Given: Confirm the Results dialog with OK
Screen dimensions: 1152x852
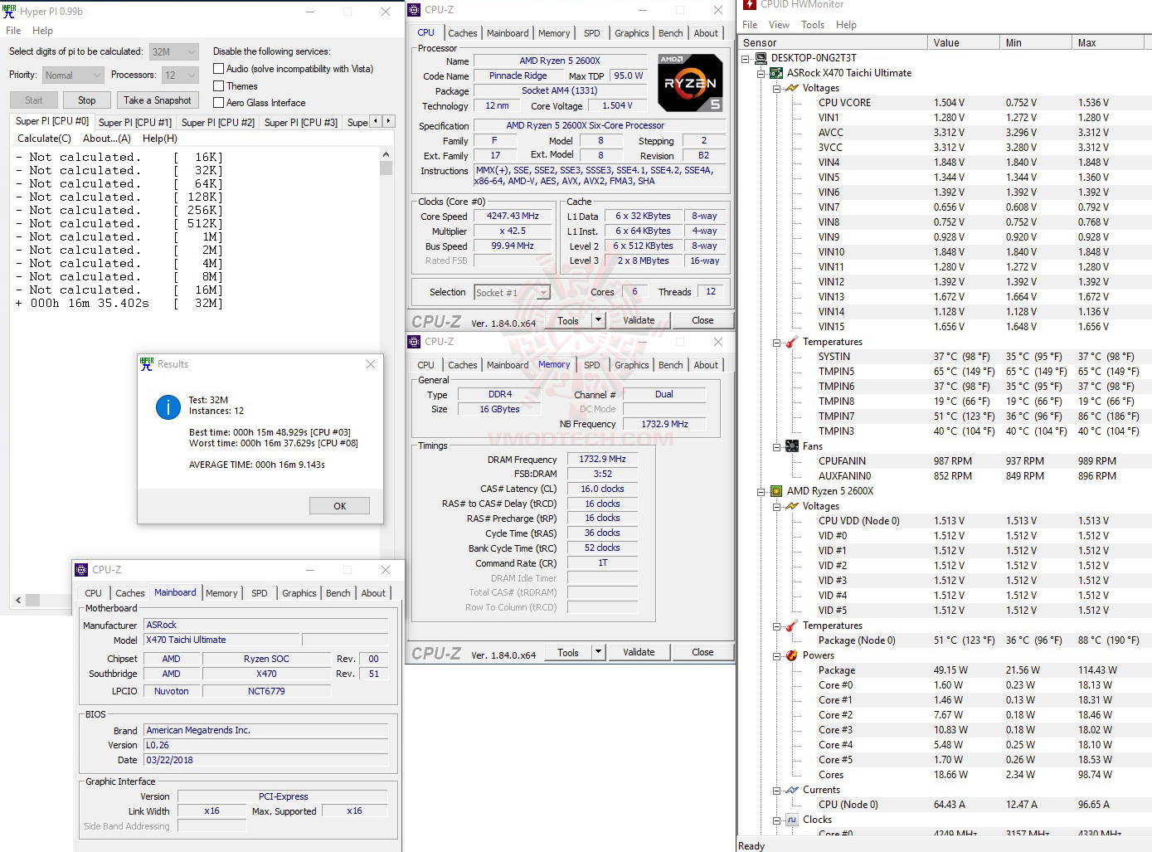Looking at the screenshot, I should tap(340, 506).
